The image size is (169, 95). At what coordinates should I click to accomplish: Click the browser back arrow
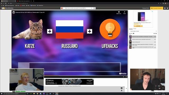(2, 3)
